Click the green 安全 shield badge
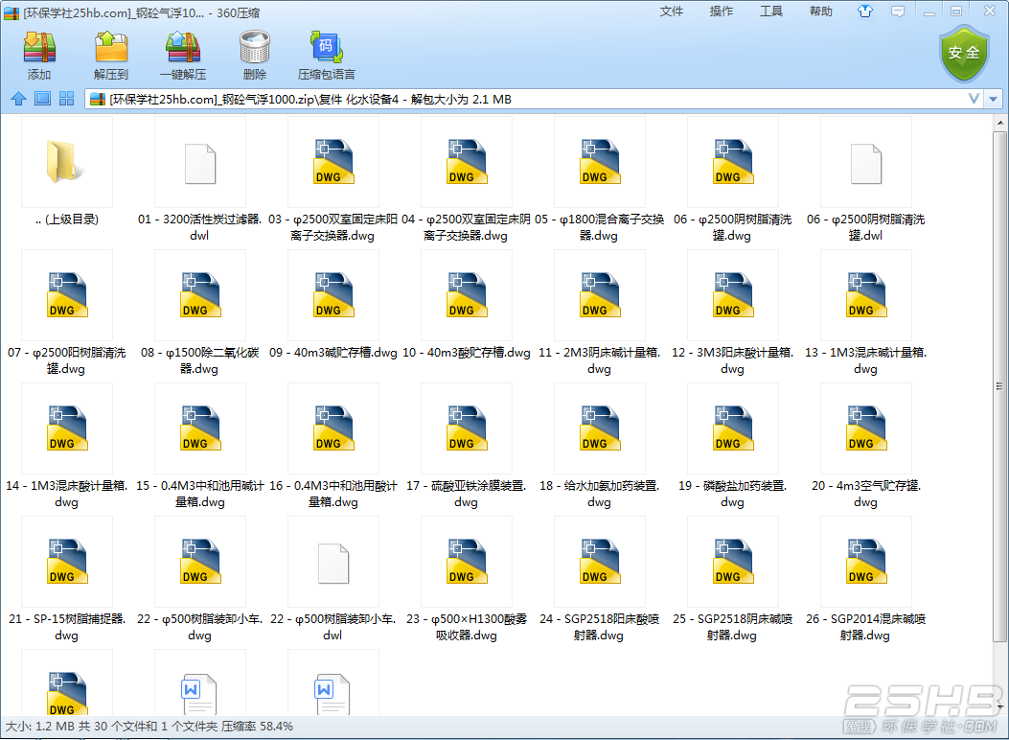The image size is (1009, 740). [963, 53]
